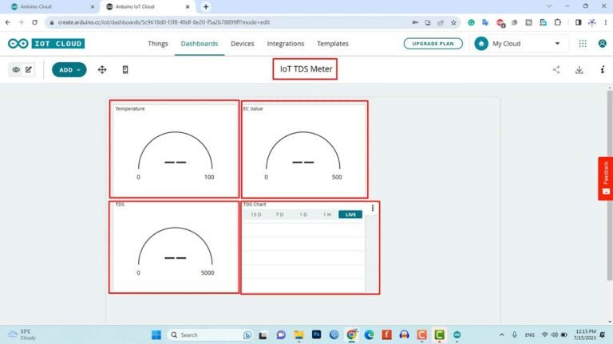Open the Devices tab
Screen dimensions: 613x344
[243, 44]
